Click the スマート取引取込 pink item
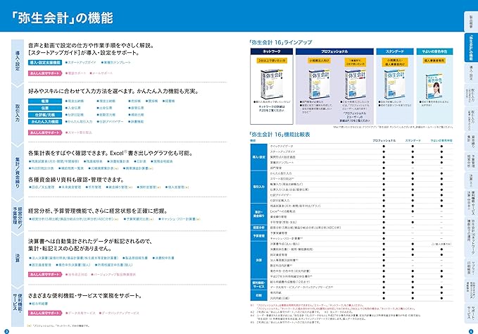This screenshot has height=334, width=478. point(79,132)
